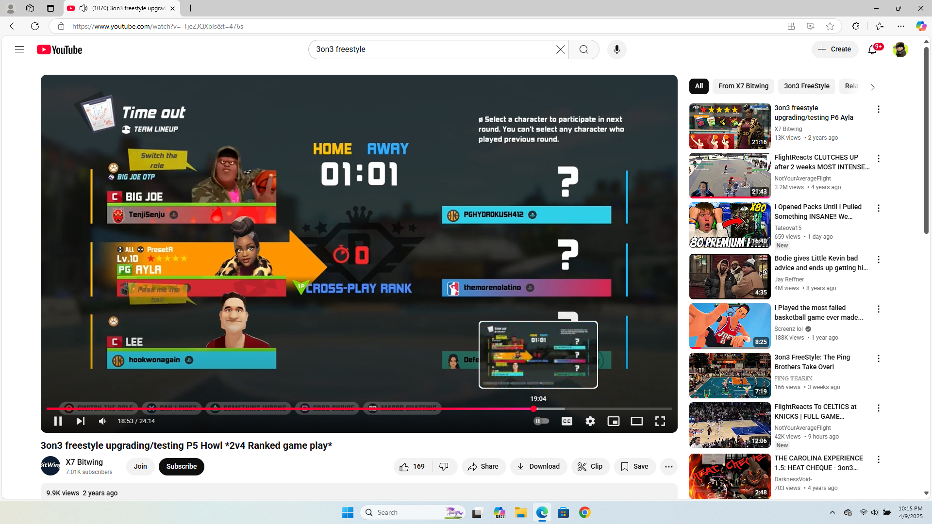View site information lock icon

[x=61, y=26]
